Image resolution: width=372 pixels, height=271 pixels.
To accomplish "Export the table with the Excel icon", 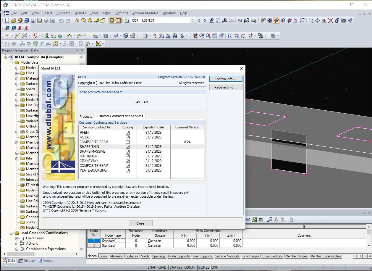I will click(254, 220).
